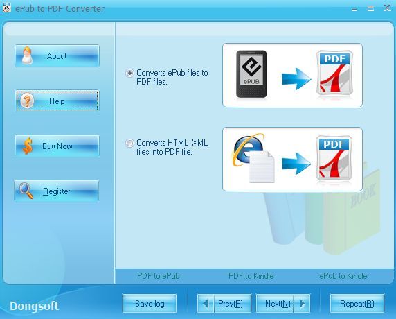396x319 pixels.
Task: Open the Help button
Action: click(57, 101)
